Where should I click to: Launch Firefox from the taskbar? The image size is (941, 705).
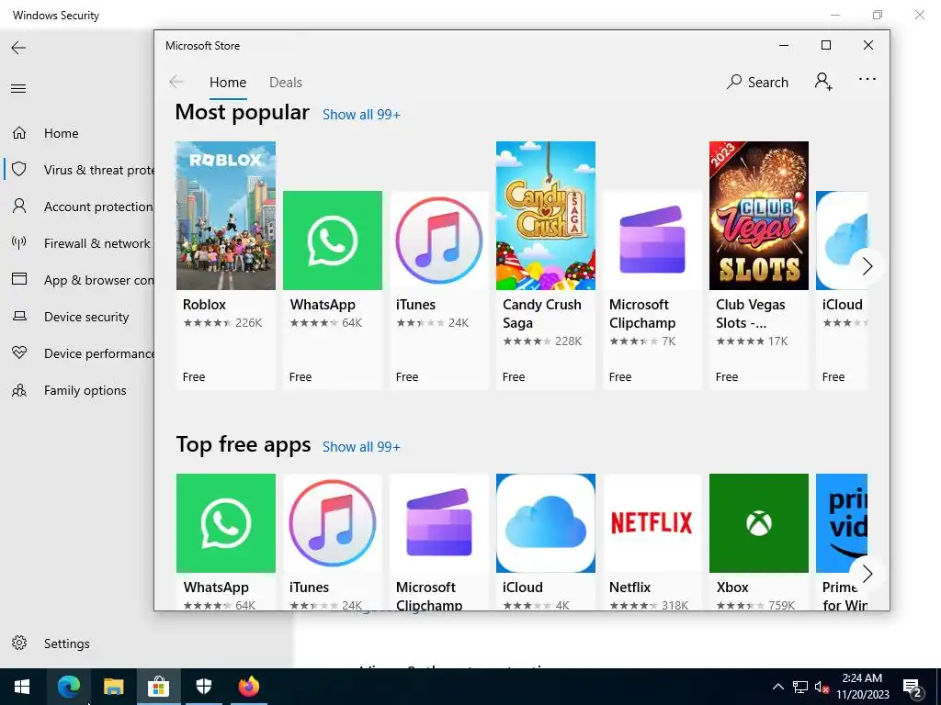(248, 687)
